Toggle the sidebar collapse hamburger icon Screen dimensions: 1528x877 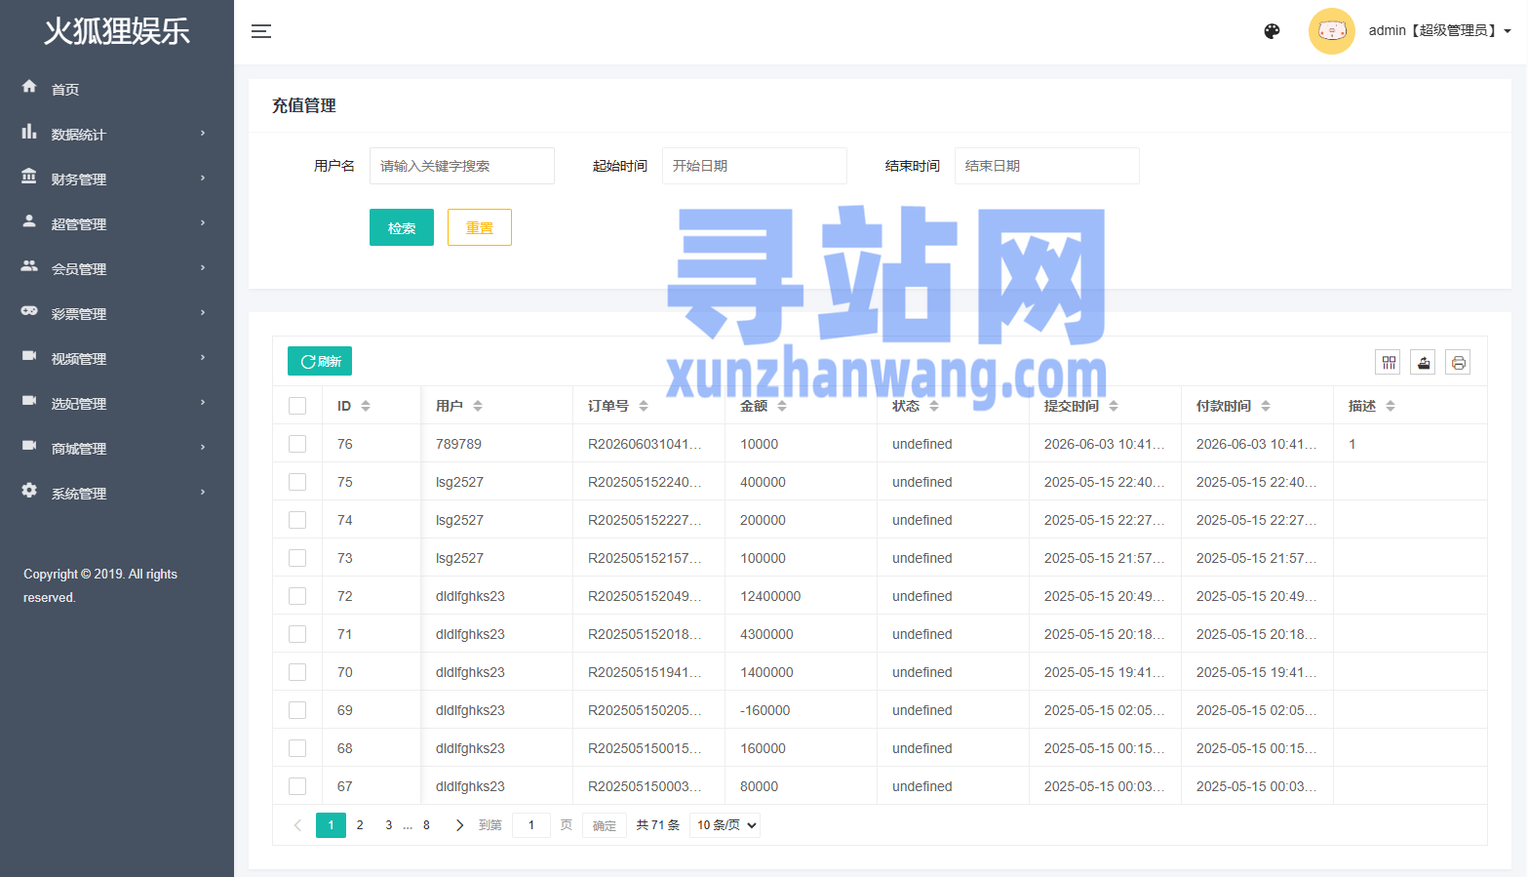click(x=261, y=31)
